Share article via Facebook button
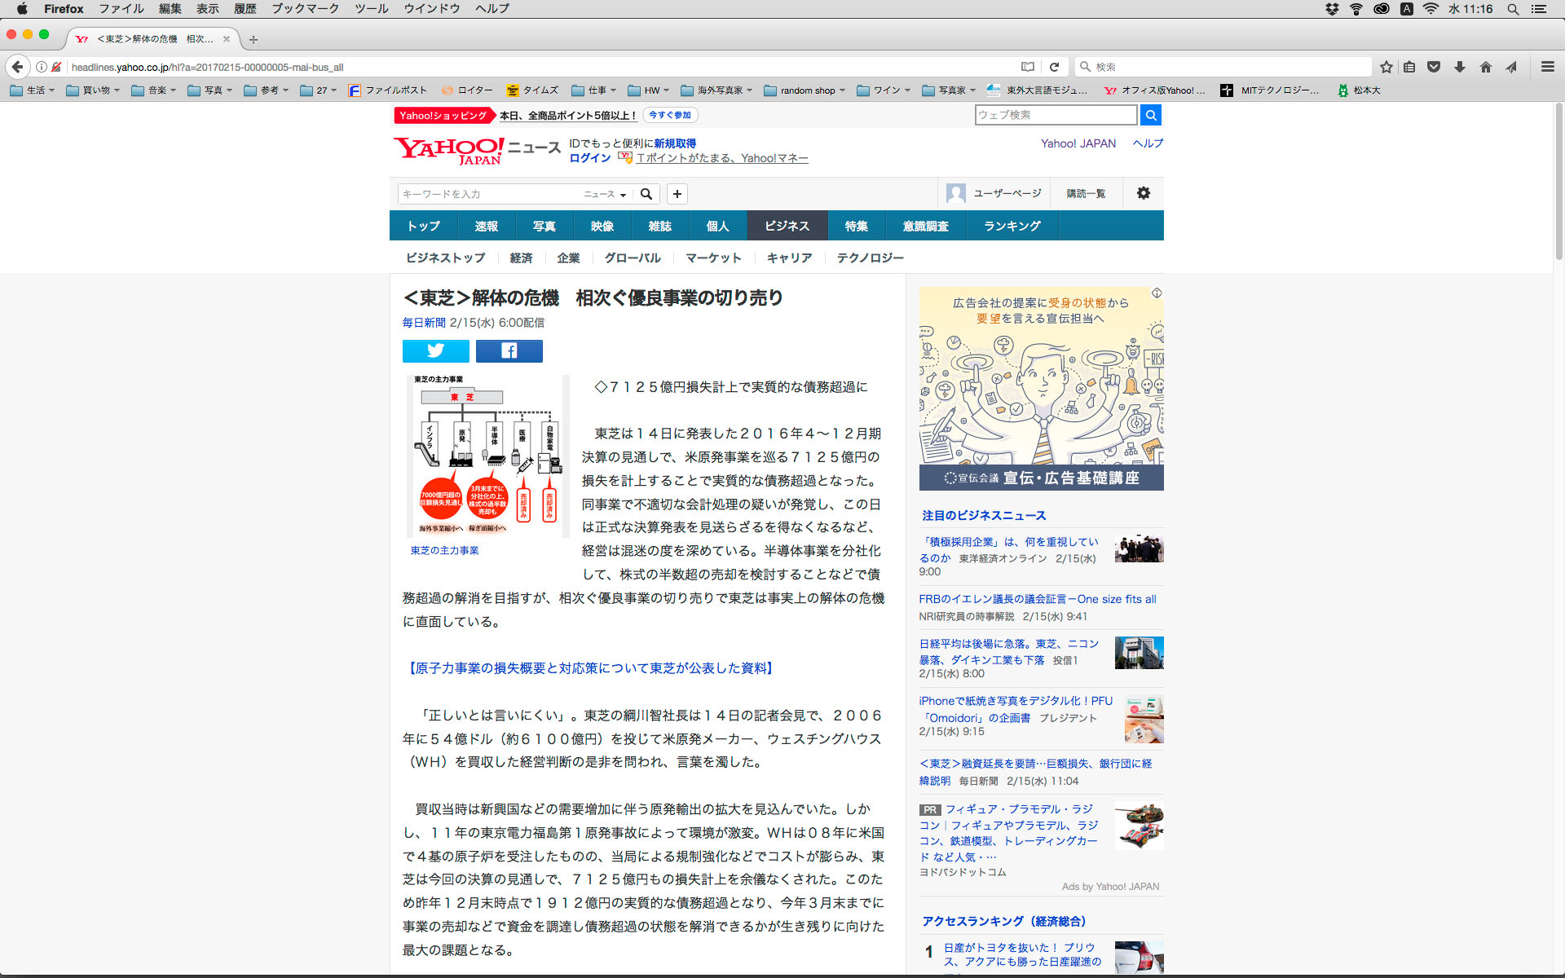1565x978 pixels. 509,350
